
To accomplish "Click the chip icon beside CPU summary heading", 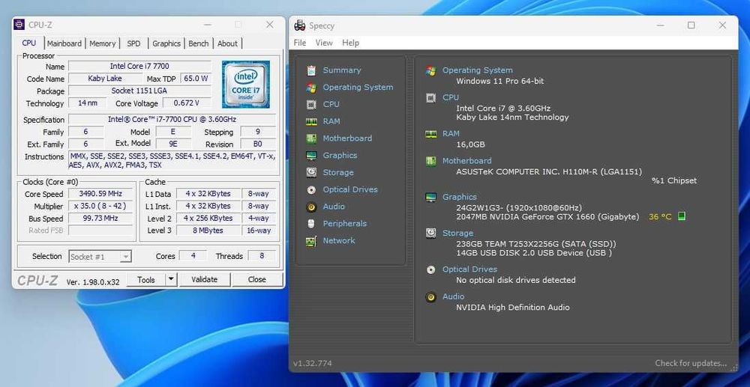I will point(431,98).
